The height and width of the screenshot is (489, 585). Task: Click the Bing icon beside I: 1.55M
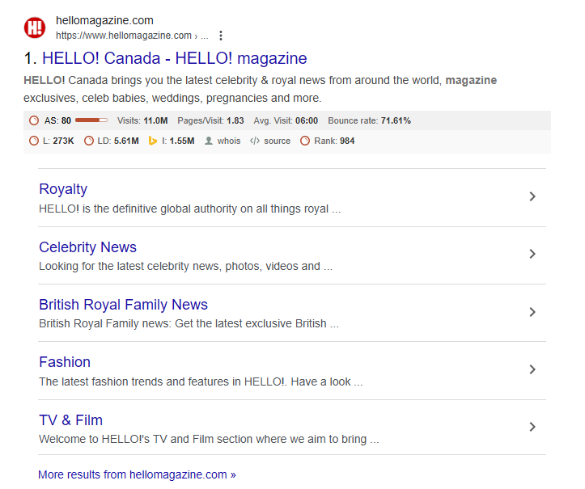pyautogui.click(x=153, y=141)
